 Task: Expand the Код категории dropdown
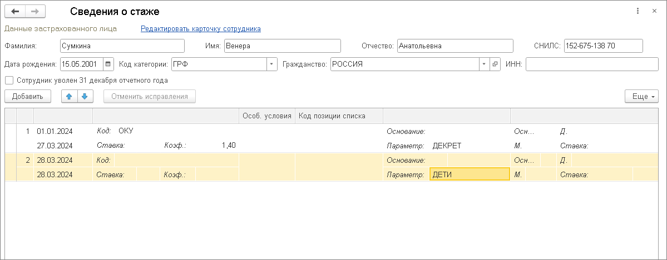tap(271, 64)
